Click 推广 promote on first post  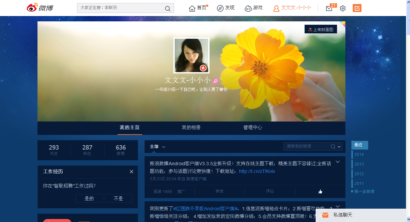181,191
